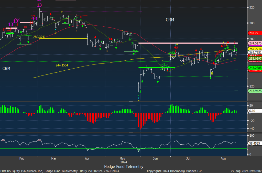Click the CRM label at left chart edge
The image size is (262, 173).
6,69
